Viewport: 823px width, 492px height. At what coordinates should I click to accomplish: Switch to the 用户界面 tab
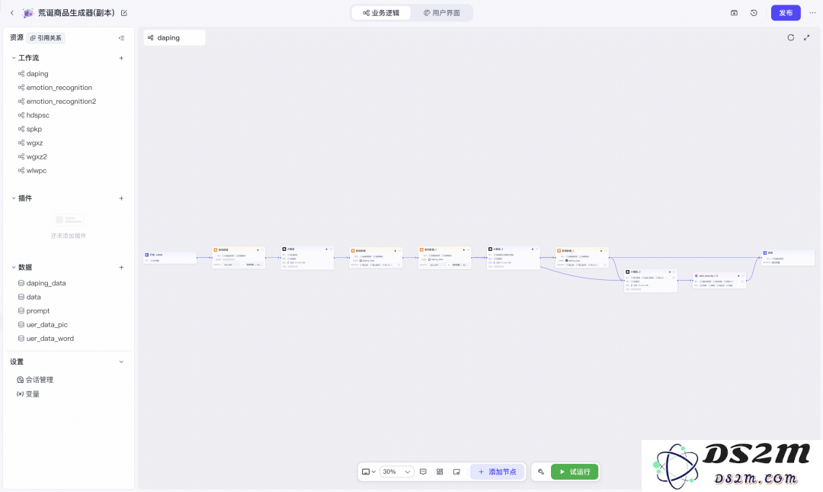pyautogui.click(x=441, y=13)
